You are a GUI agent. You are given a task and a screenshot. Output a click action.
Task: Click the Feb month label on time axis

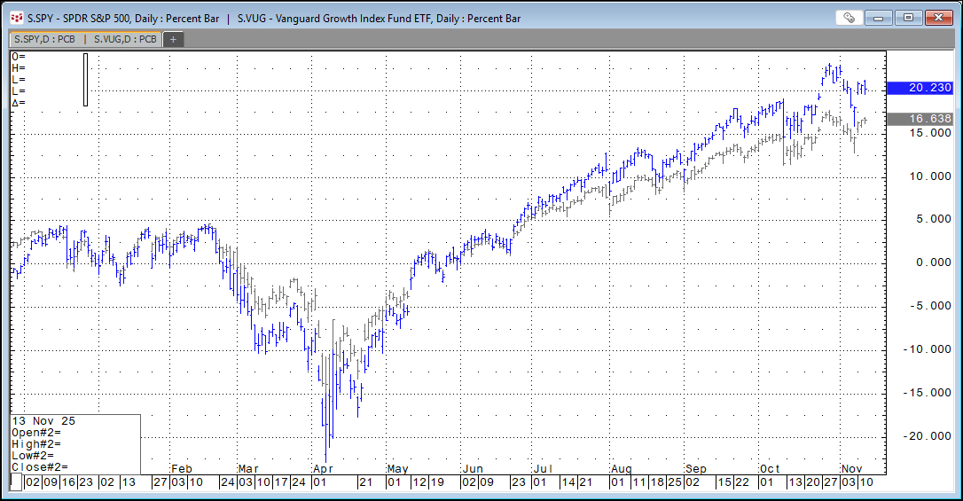click(181, 467)
